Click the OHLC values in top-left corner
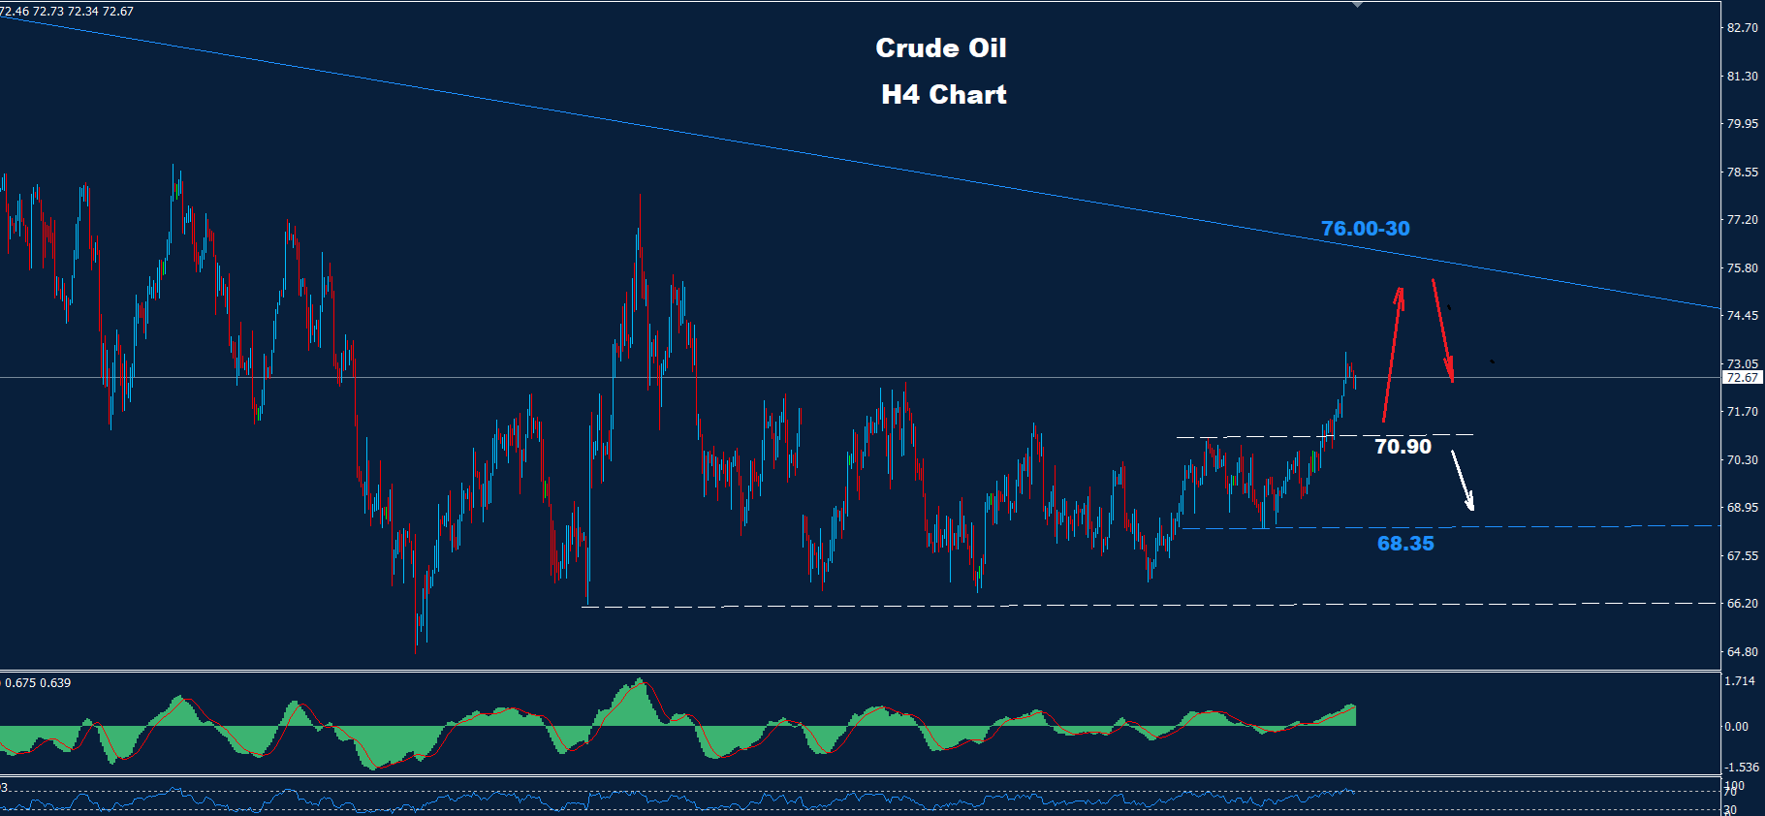The width and height of the screenshot is (1765, 816). point(68,12)
